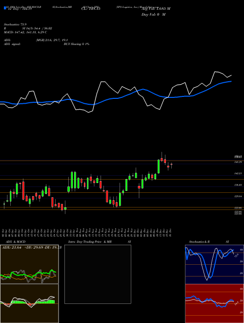Screen dimensions: 244x323
Task: Click the 136.93 price axis label
Action: click(x=238, y=185)
